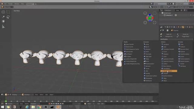194x109 pixels.
Task: Open the Window menu
Action: pyautogui.click(x=17, y=4)
